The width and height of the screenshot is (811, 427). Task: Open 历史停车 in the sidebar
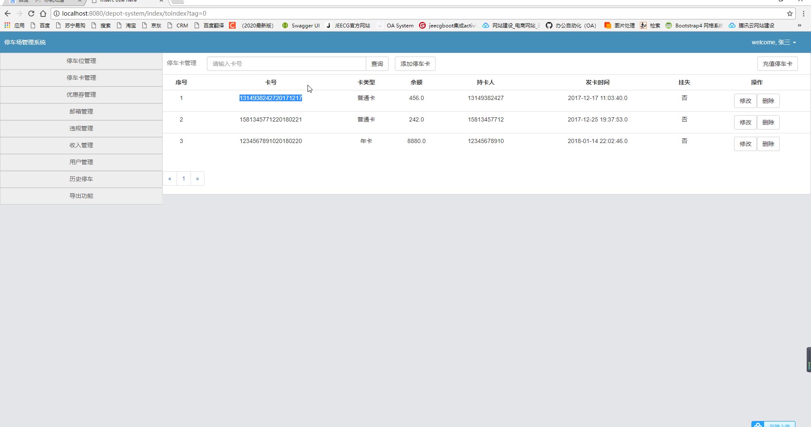tap(81, 179)
